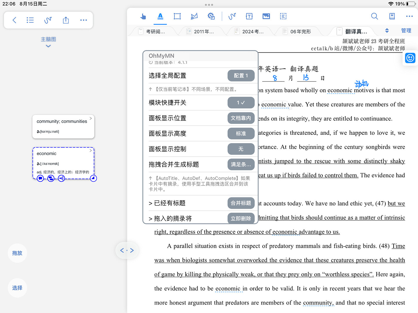Tap the battery 19% status indicator
Screen dimensions: 418x313
click(x=406, y=4)
